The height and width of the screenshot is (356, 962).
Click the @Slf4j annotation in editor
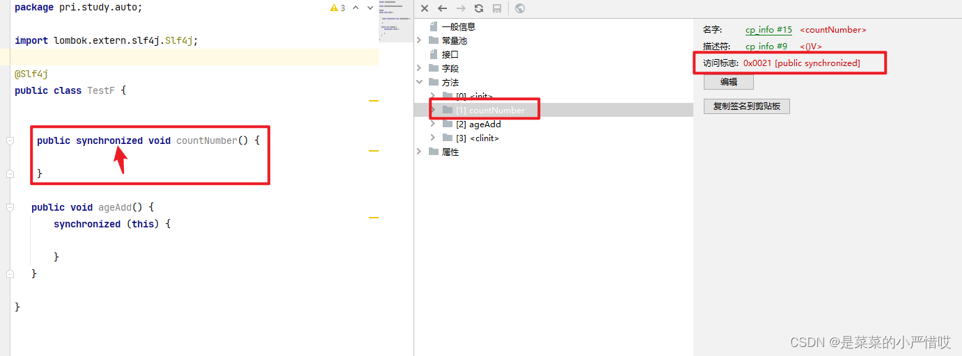point(31,74)
